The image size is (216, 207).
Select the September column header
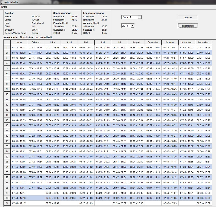click(153, 42)
